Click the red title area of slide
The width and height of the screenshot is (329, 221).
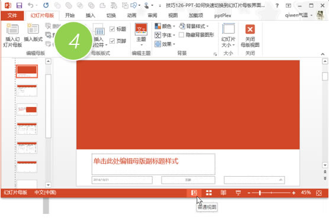coord(188,105)
